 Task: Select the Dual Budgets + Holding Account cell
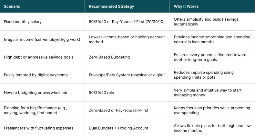[x=118, y=128]
